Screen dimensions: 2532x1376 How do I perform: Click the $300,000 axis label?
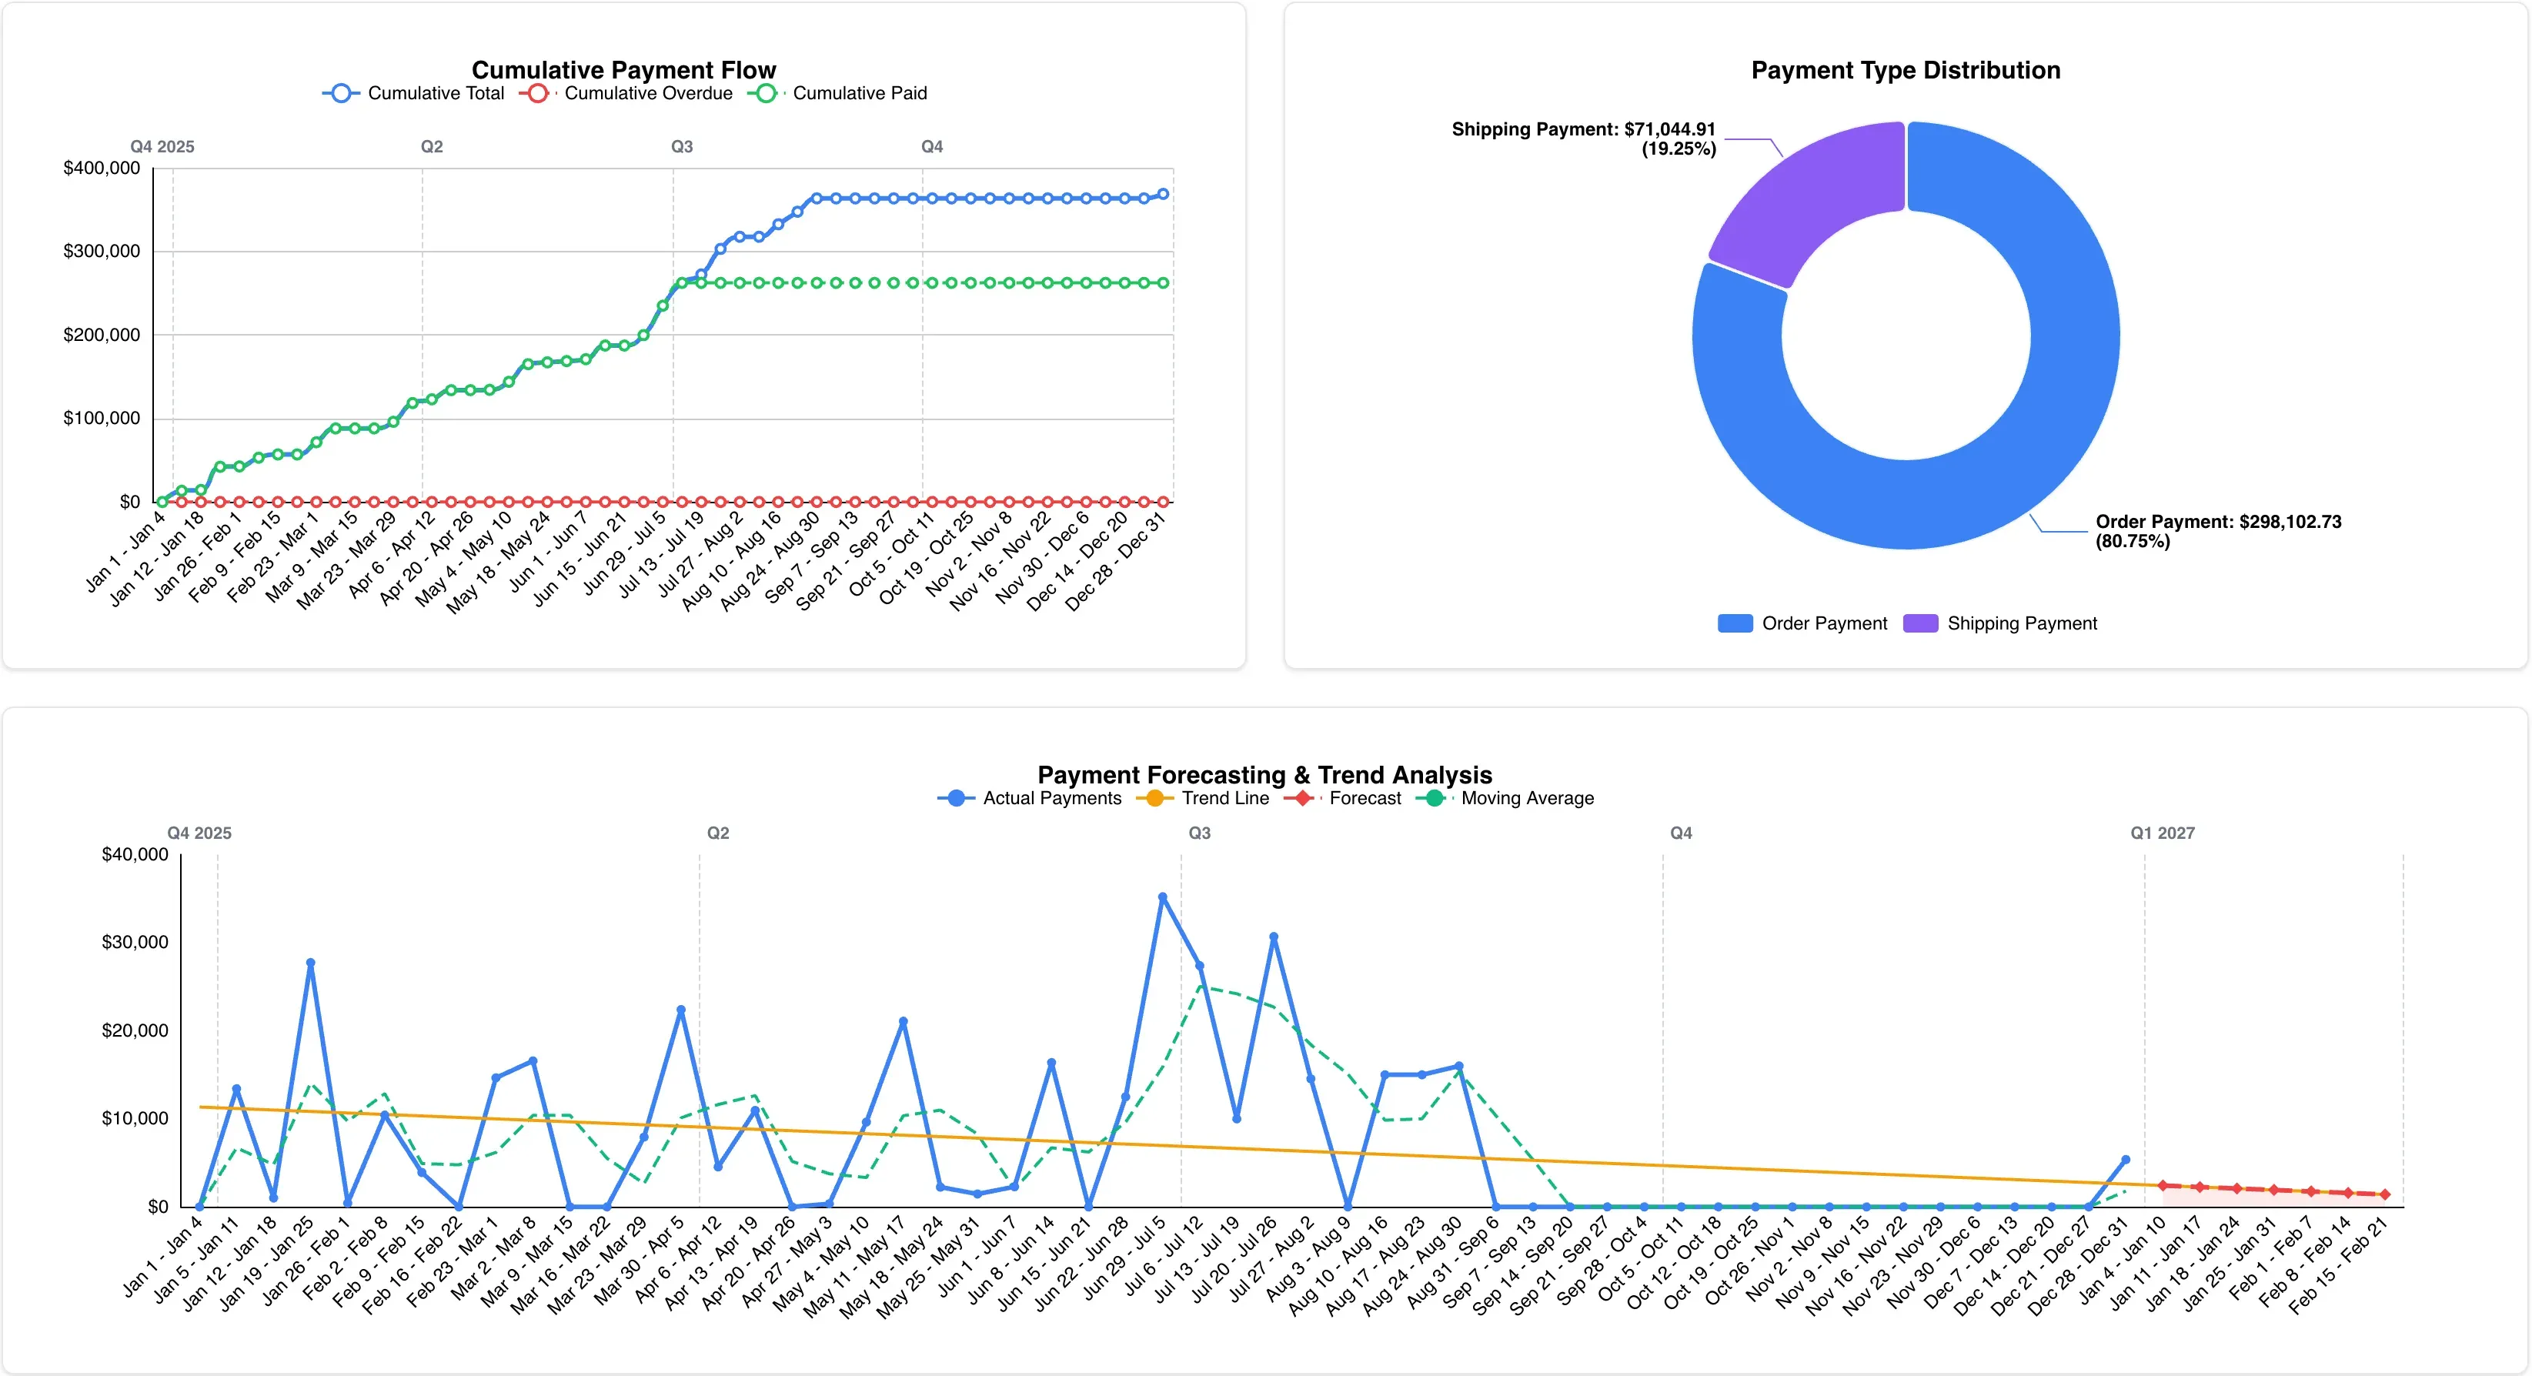102,252
